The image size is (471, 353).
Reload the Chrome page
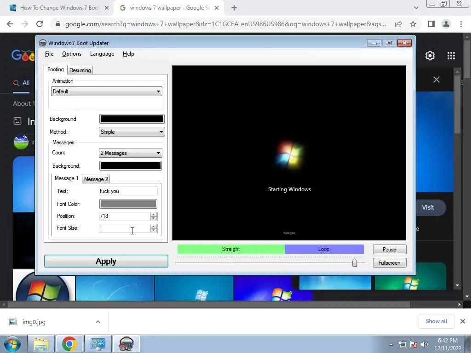[x=40, y=24]
